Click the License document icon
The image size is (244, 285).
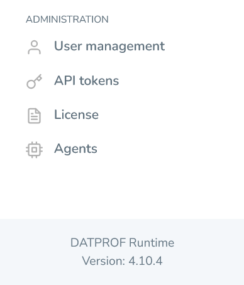click(34, 116)
